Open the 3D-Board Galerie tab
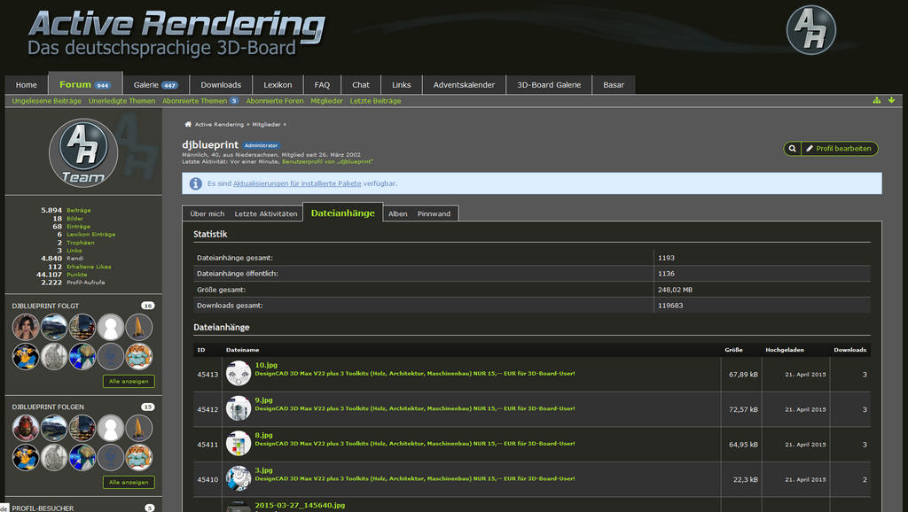Image resolution: width=908 pixels, height=512 pixels. coord(549,84)
